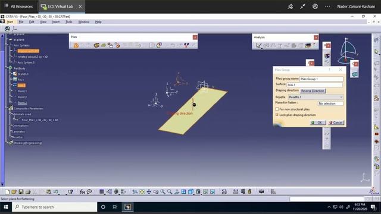Viewport: 381px width, 214px height.
Task: Open the three-dots more menu in top bar
Action: (327, 7)
